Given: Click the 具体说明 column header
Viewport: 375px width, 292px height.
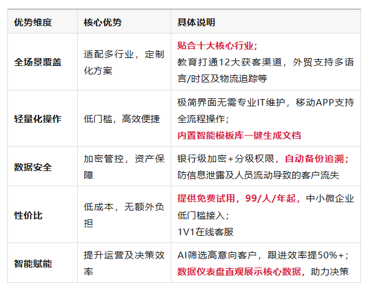Looking at the screenshot, I should point(196,23).
